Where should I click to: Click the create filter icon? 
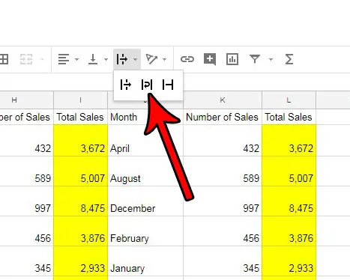(255, 59)
